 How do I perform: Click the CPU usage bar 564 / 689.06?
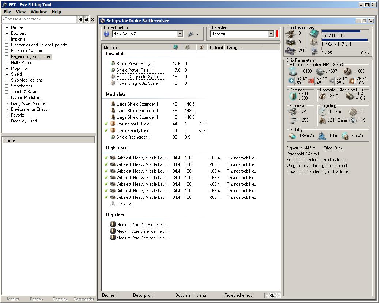pyautogui.click(x=345, y=31)
